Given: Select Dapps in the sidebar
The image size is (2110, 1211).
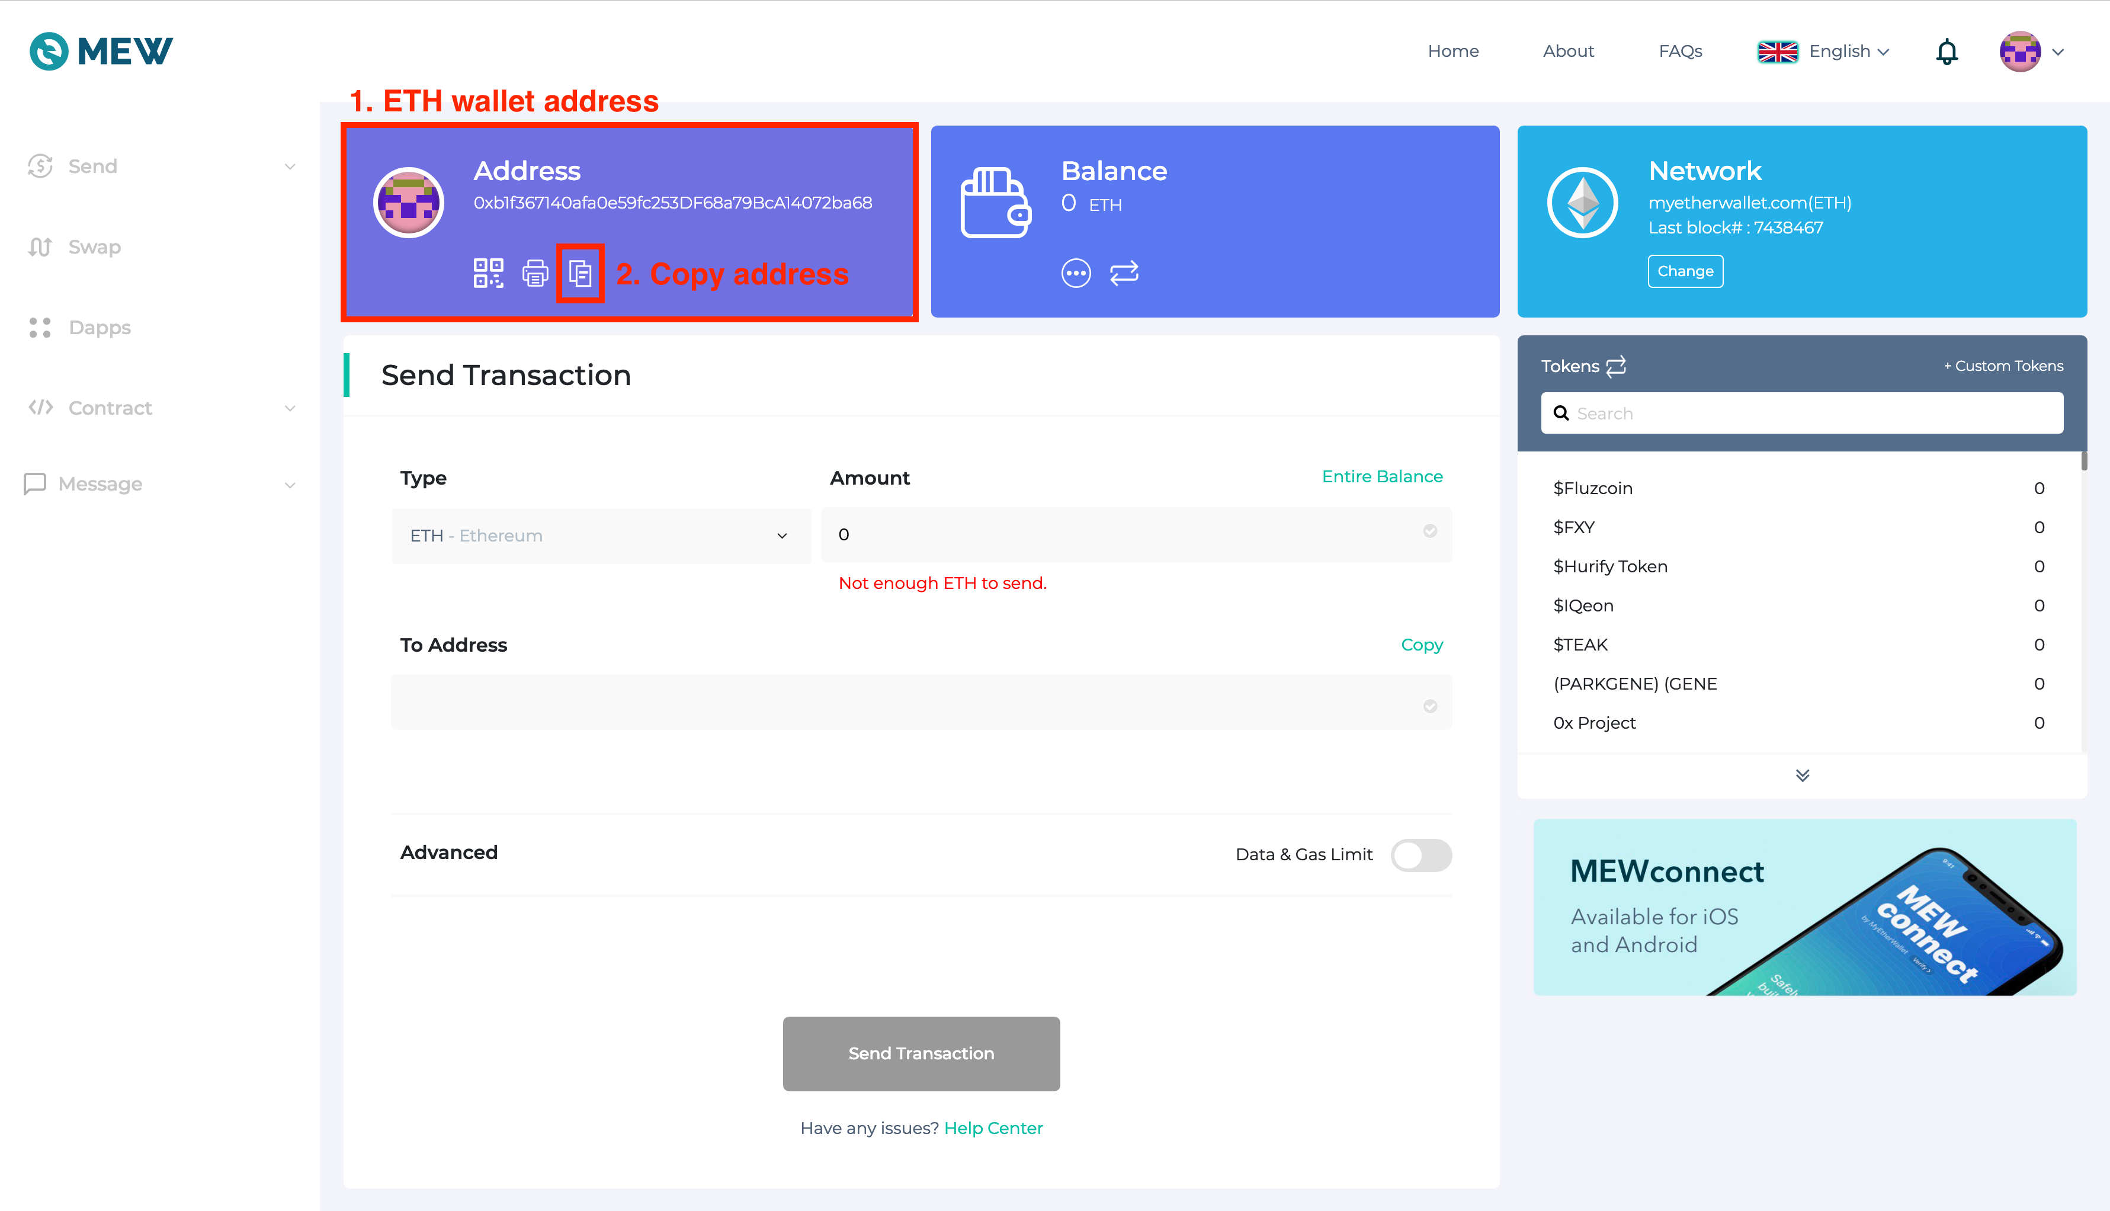Looking at the screenshot, I should point(100,328).
